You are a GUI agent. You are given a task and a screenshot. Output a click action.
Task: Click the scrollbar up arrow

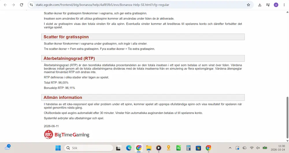287,12
